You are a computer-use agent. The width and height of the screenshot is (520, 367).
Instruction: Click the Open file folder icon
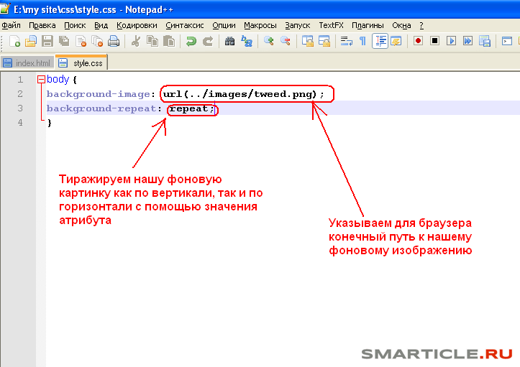tap(31, 42)
